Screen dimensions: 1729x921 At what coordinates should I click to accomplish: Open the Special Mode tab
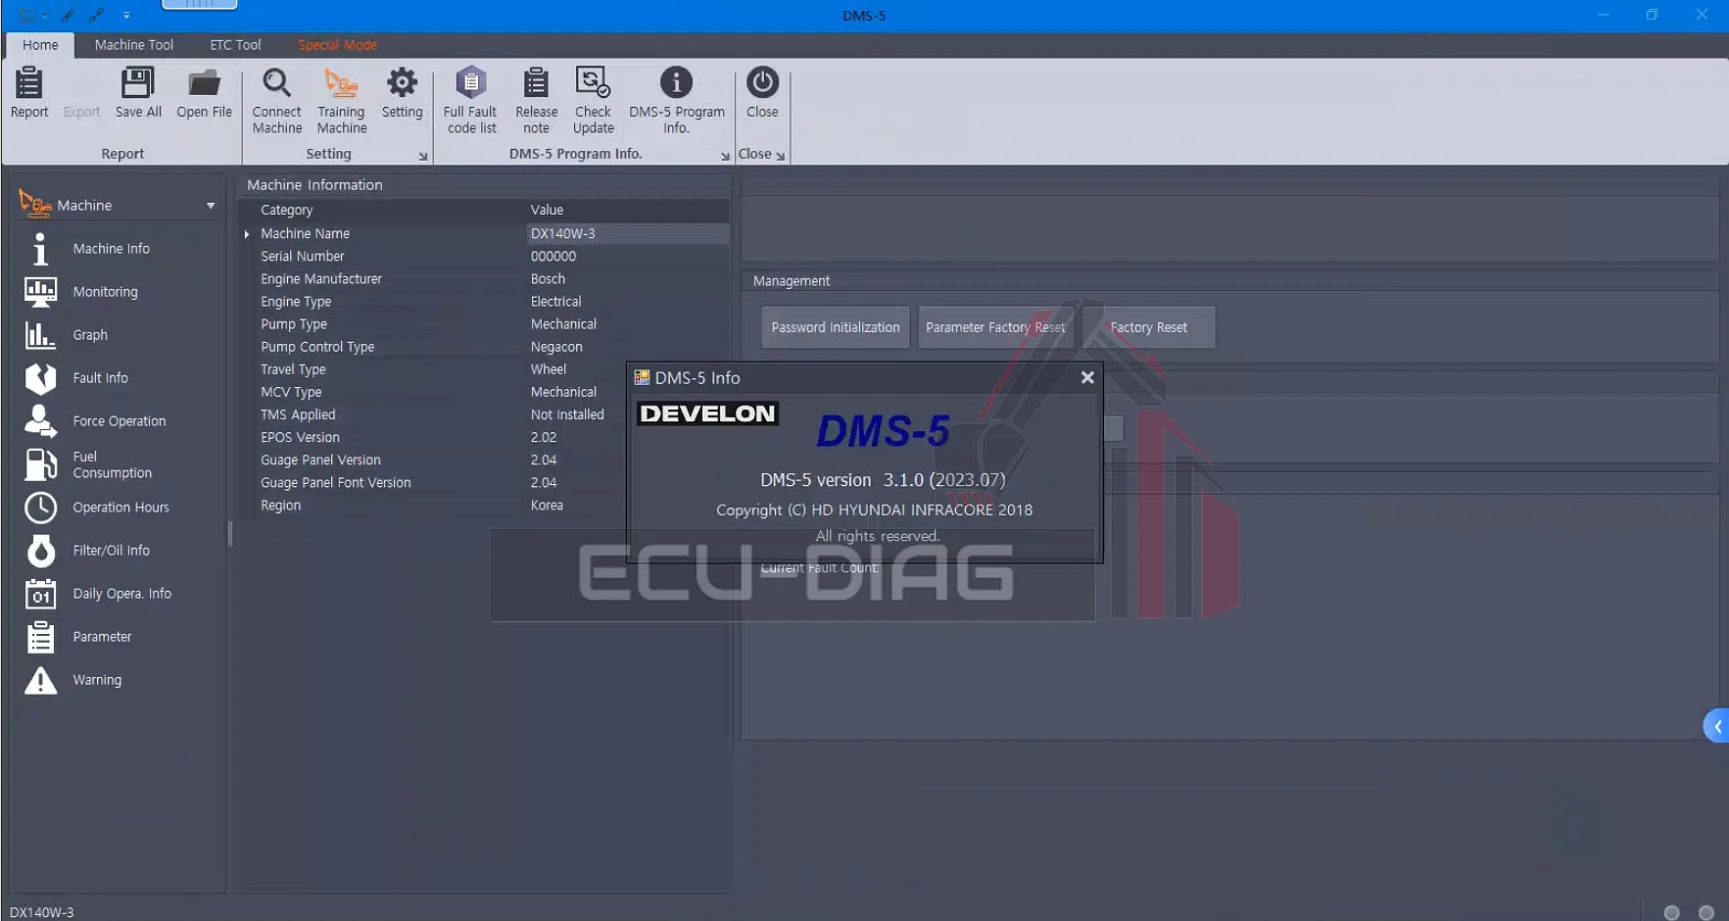tap(337, 45)
